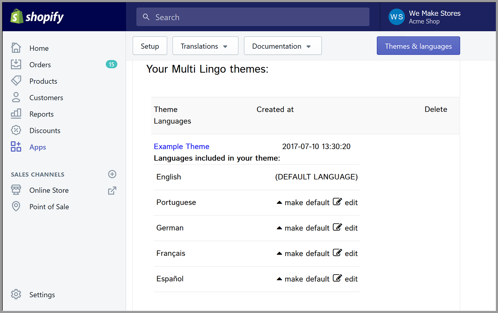
Task: Click the Point of Sale pin icon
Action: click(16, 206)
